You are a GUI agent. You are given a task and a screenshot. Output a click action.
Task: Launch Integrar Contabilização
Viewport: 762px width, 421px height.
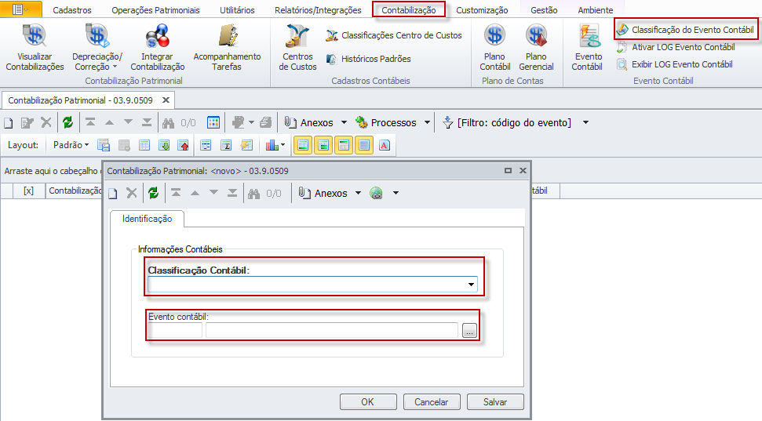(x=158, y=48)
